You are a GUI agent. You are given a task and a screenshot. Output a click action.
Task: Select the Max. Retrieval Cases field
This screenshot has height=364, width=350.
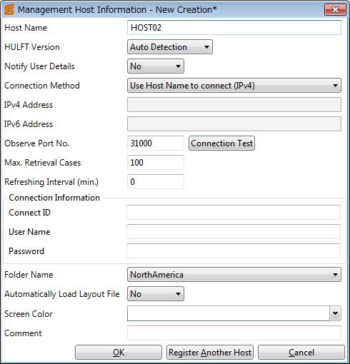pos(156,163)
